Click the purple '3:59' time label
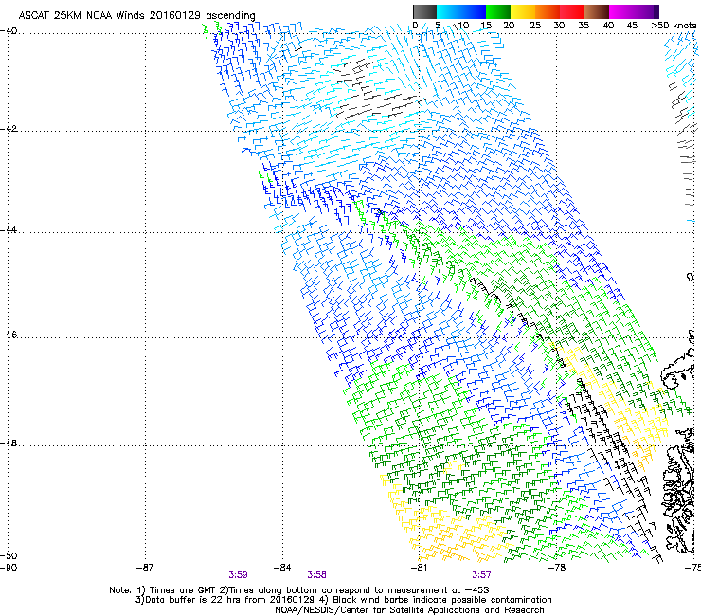The width and height of the screenshot is (701, 616). (239, 575)
